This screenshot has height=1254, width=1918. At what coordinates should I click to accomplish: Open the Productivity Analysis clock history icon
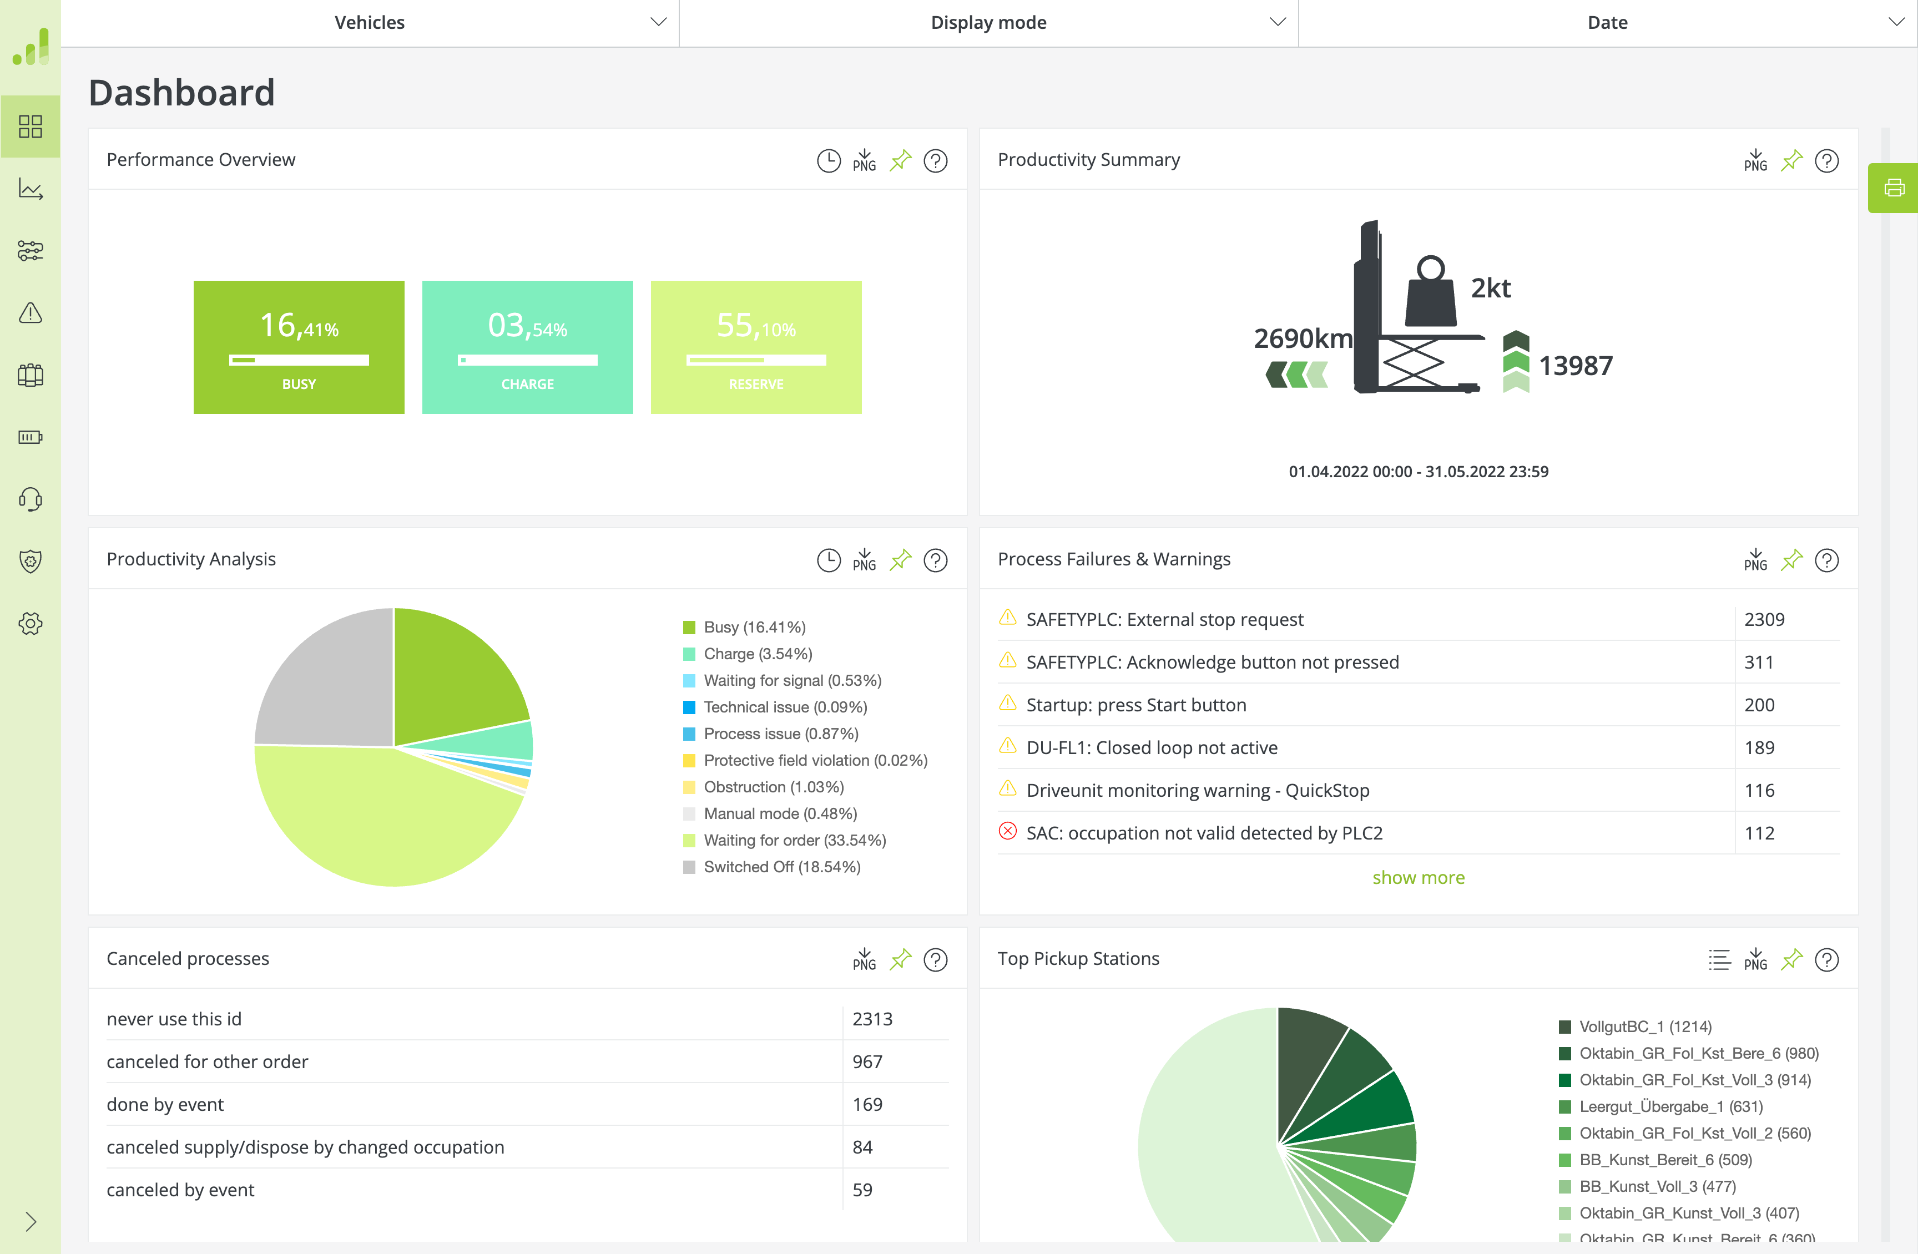click(x=829, y=560)
